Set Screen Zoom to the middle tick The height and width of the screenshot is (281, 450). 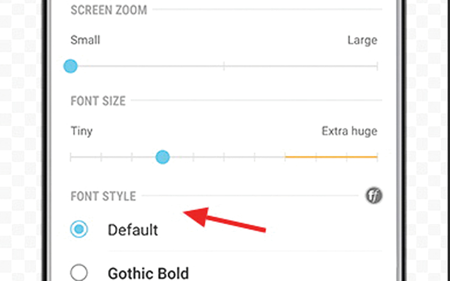pos(224,66)
